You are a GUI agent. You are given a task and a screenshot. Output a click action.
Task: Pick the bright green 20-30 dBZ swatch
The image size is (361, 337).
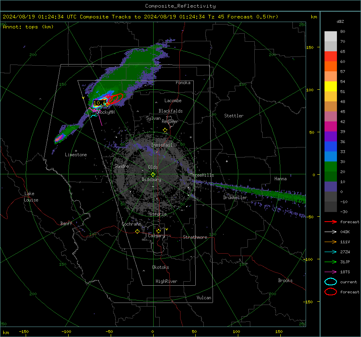331,167
